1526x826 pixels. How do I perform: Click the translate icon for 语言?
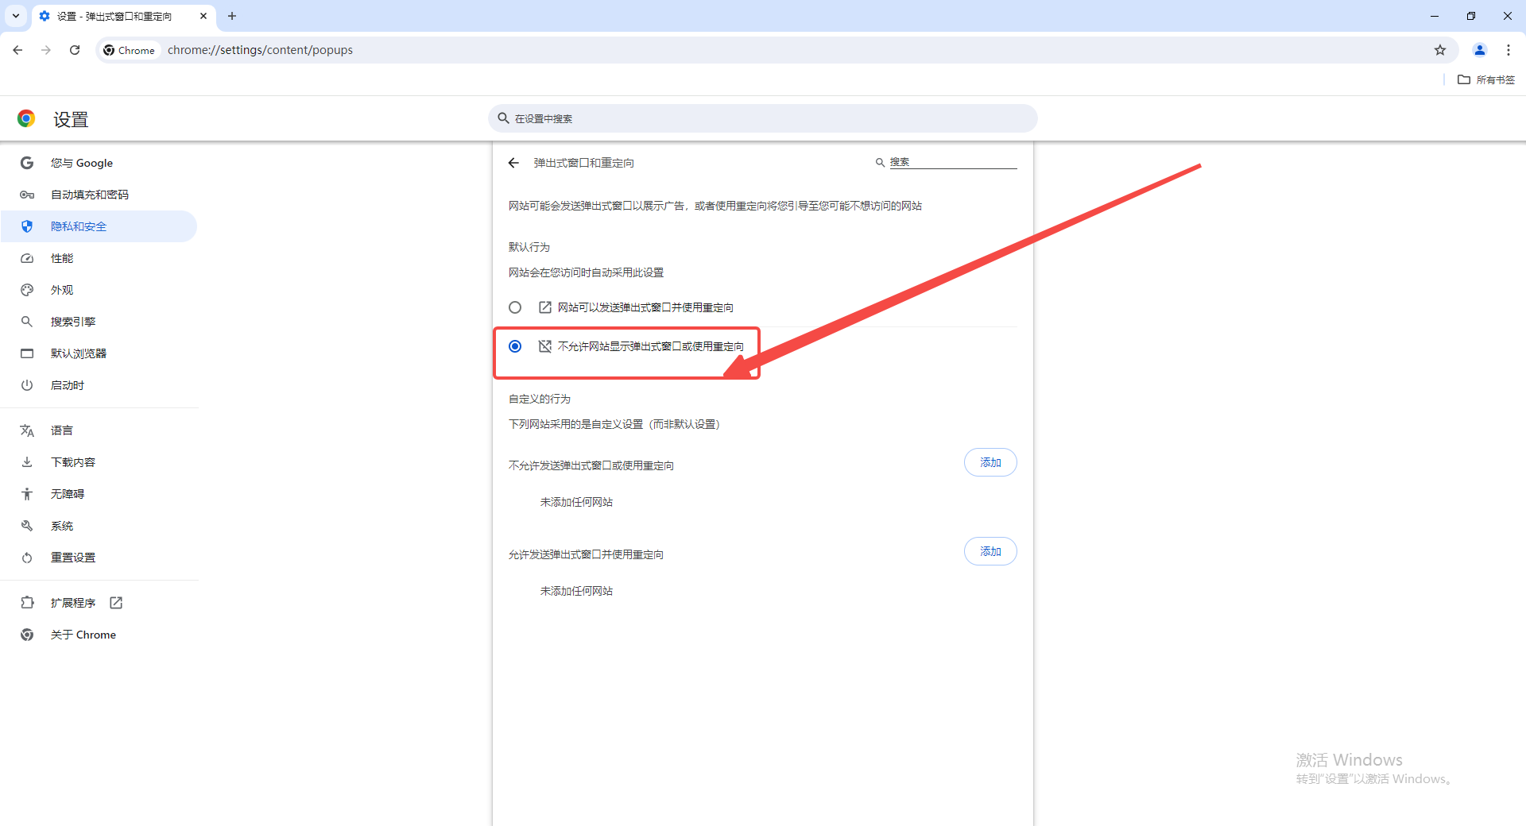(27, 430)
